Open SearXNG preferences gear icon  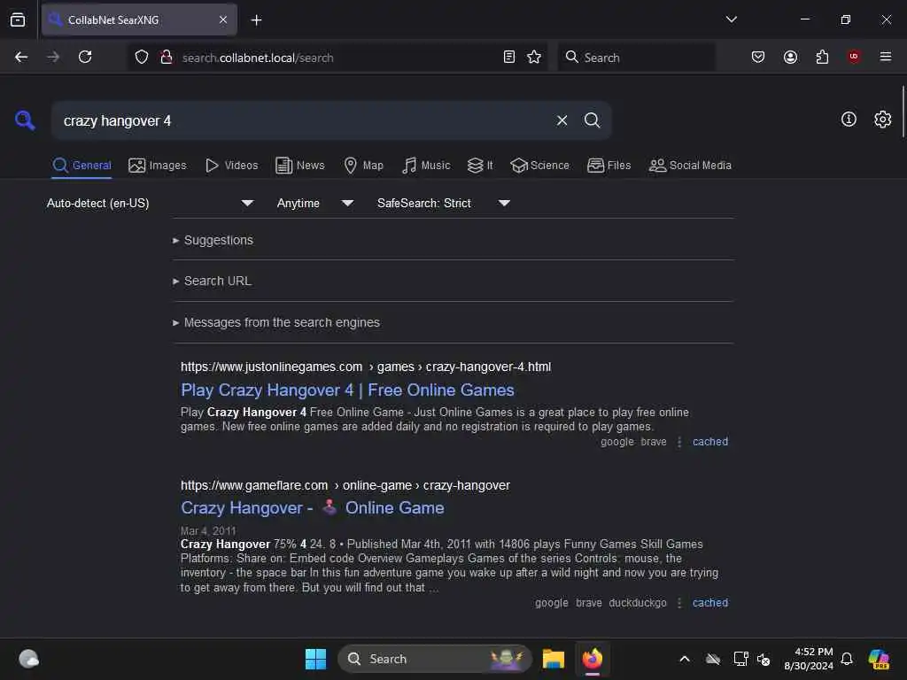(x=882, y=120)
